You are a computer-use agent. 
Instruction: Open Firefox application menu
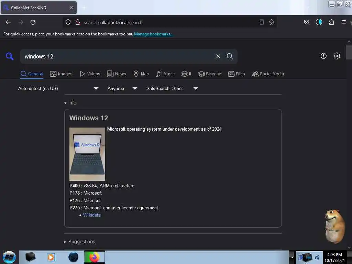tap(343, 22)
